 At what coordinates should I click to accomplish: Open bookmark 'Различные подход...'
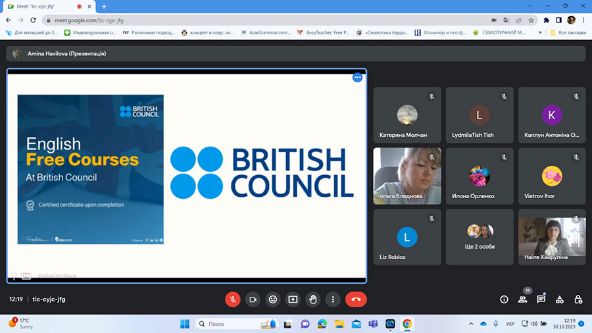click(149, 32)
